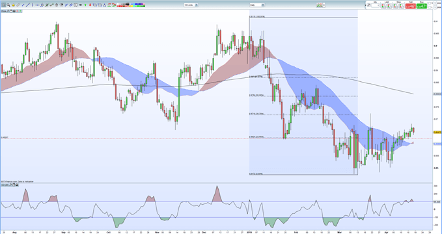Open the Daily timeframe dropdown

pos(256,5)
